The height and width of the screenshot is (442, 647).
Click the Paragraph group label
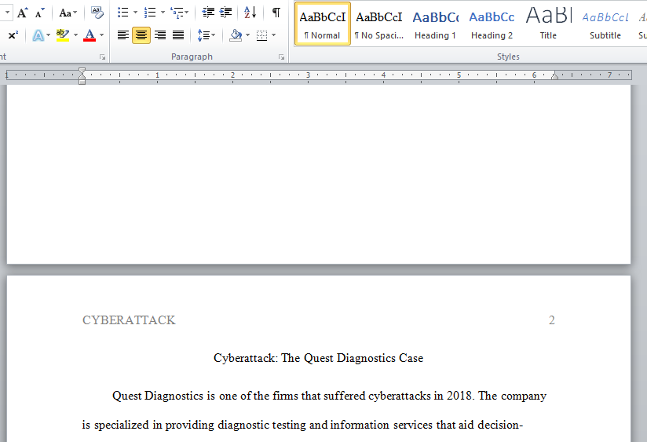[x=192, y=57]
